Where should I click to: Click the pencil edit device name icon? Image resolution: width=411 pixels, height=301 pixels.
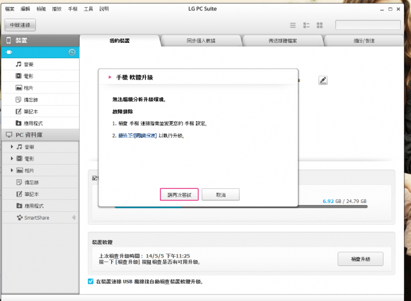click(x=323, y=80)
